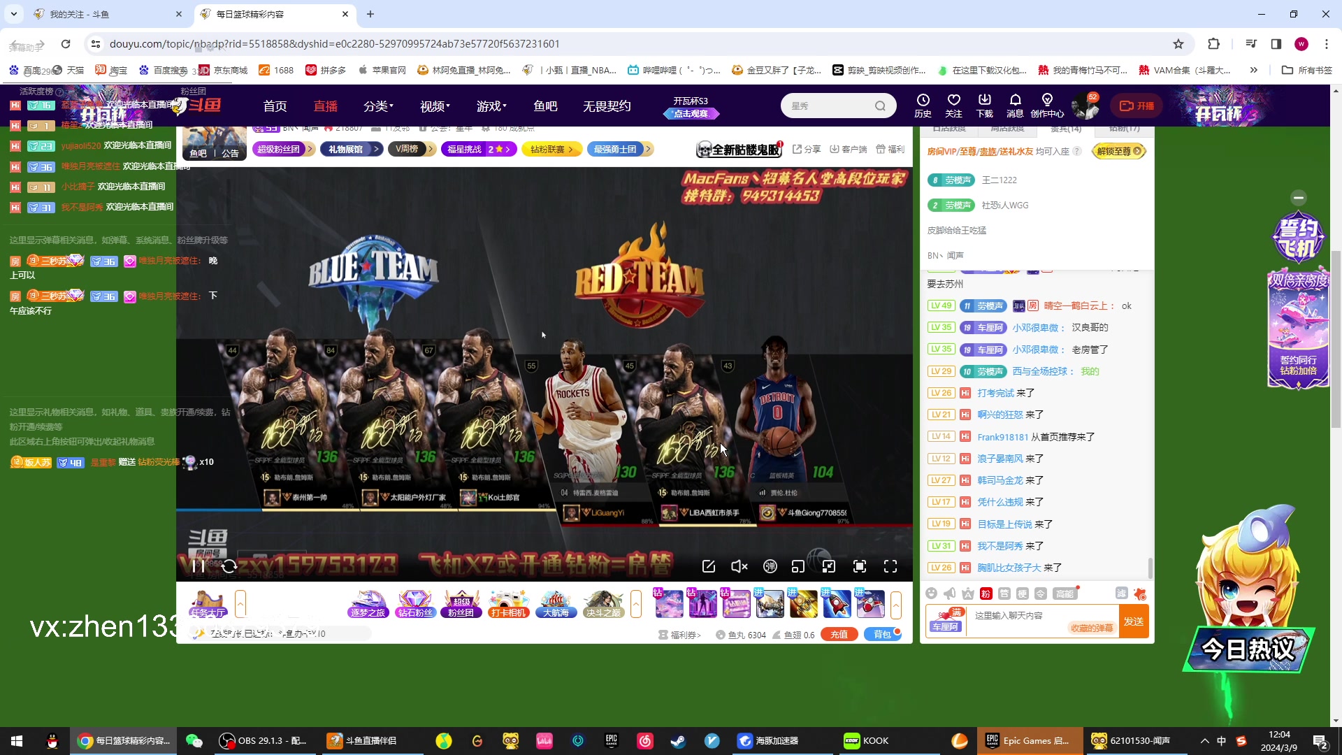This screenshot has height=755, width=1342.
Task: Enter full screen player mode
Action: tap(890, 566)
